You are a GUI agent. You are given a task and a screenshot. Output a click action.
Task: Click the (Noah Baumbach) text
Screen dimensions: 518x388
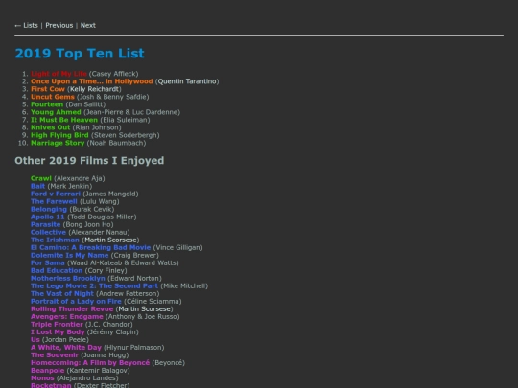116,143
